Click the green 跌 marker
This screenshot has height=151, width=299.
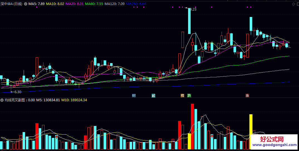click(x=189, y=96)
